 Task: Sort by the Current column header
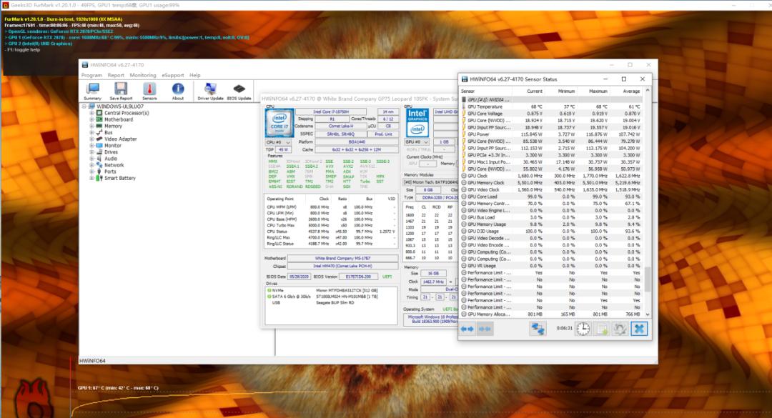(x=528, y=91)
